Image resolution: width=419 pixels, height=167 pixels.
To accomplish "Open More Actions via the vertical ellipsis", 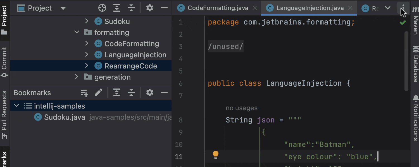I will [403, 8].
